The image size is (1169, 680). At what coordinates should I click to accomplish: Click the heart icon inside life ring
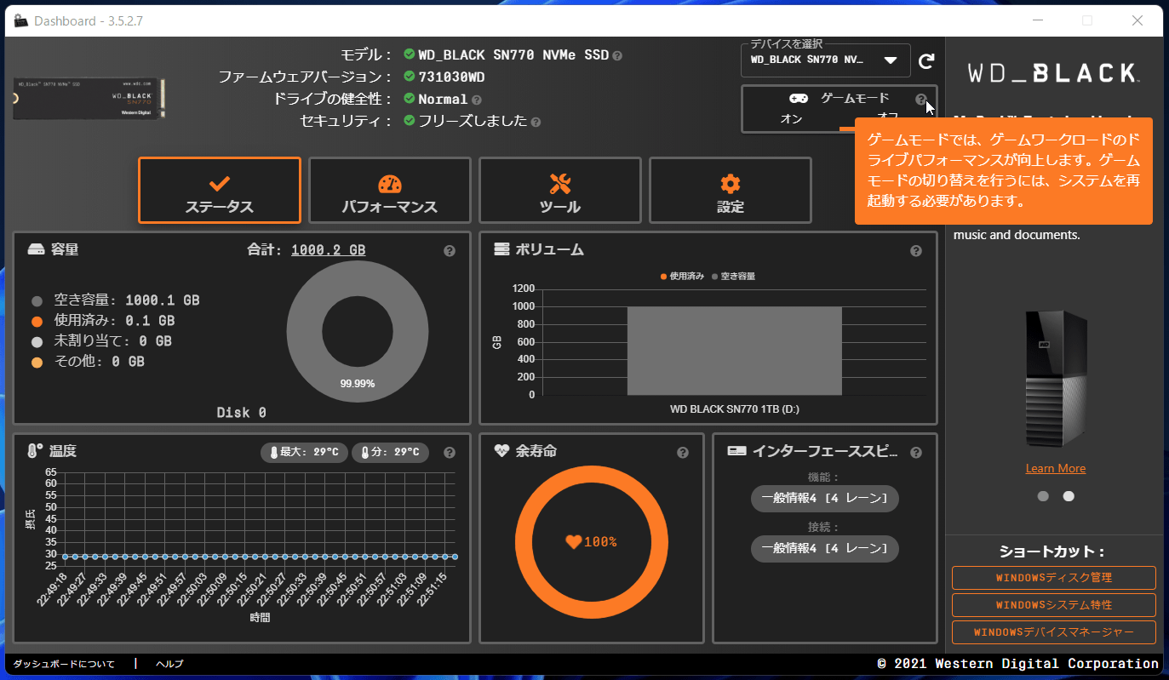(573, 541)
